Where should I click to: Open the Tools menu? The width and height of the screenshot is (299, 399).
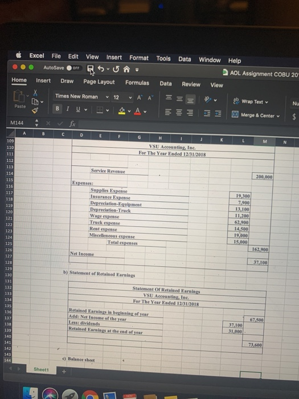(x=163, y=59)
